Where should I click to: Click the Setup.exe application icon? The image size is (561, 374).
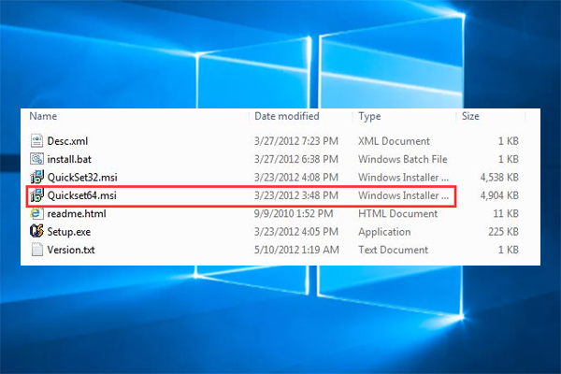[36, 232]
